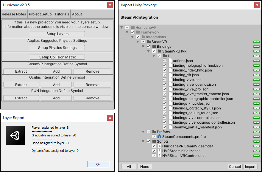
Task: Cancel the Import Unity Package dialog
Action: point(235,166)
